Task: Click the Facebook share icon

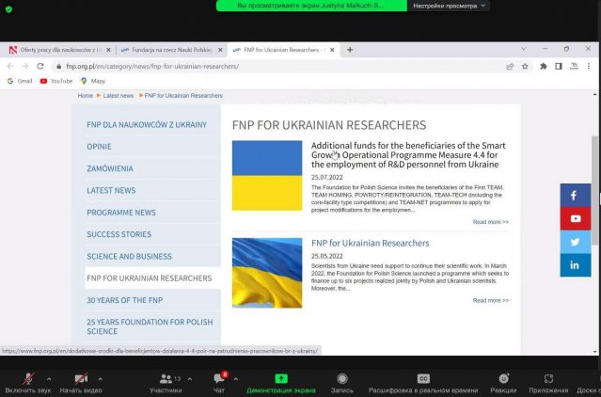Action: (x=575, y=196)
